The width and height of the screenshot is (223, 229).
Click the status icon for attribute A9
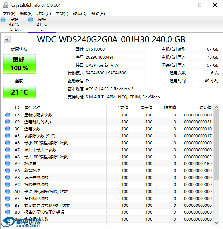coord(8,163)
